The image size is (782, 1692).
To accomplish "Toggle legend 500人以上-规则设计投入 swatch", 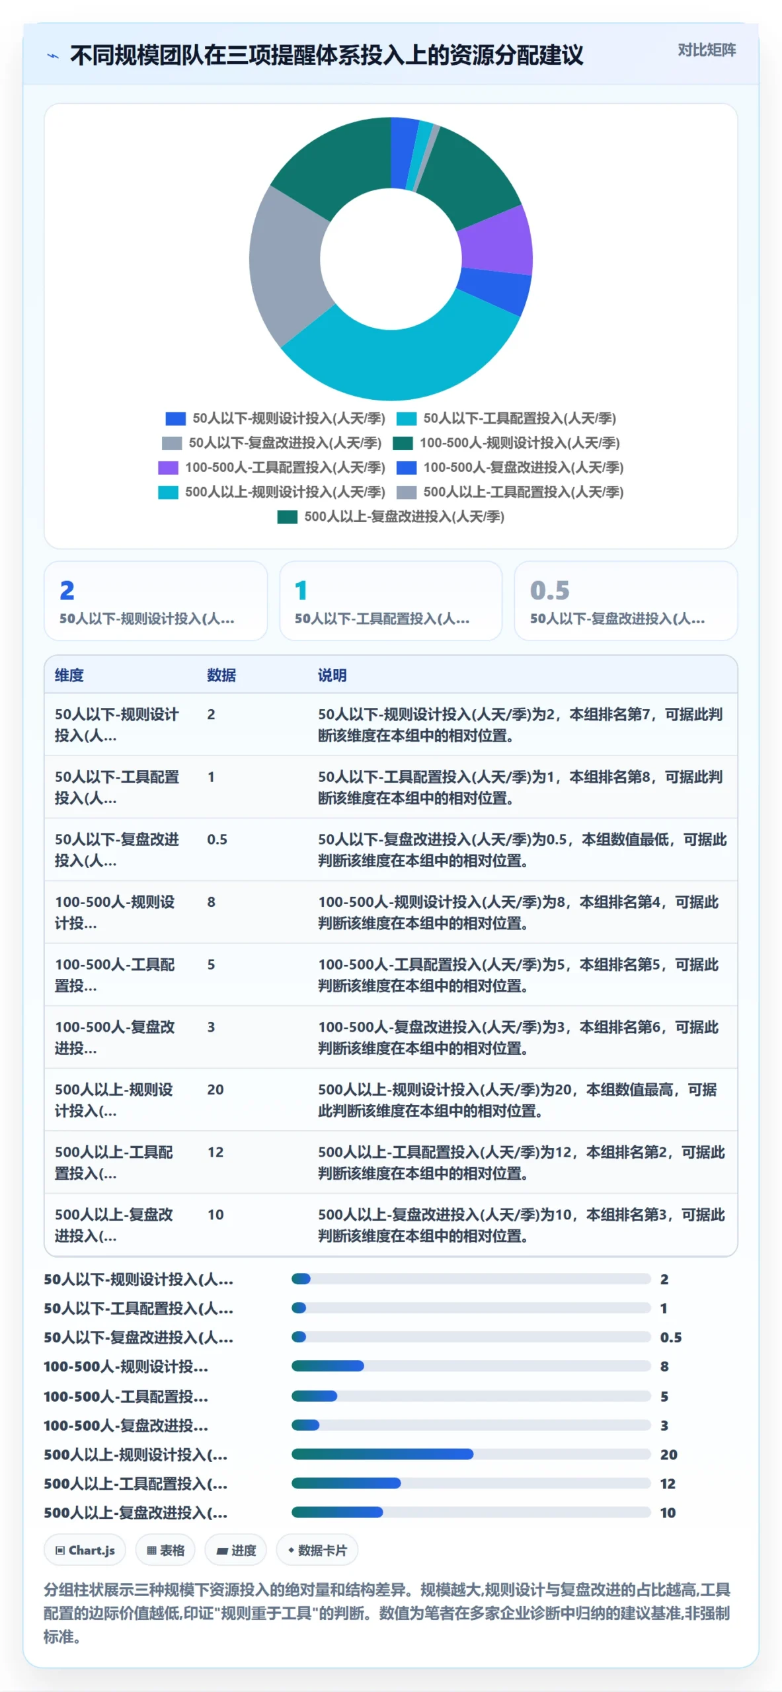I will [x=168, y=492].
